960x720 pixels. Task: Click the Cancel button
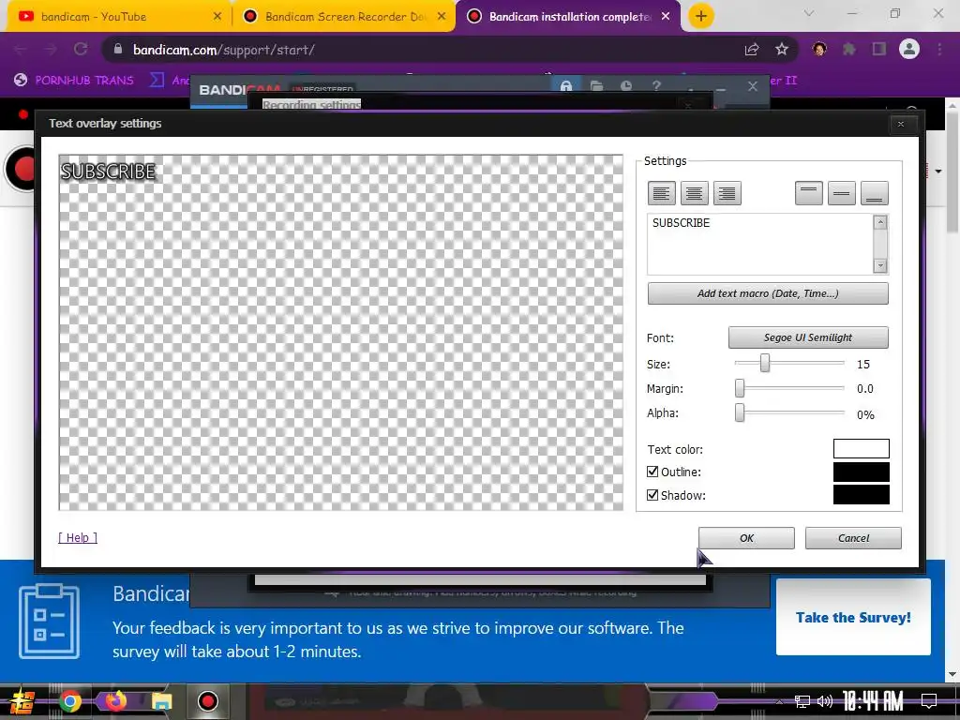[853, 538]
